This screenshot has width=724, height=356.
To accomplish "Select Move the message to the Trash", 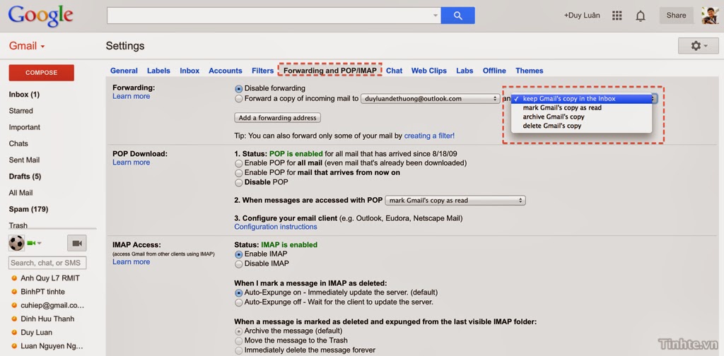I will pyautogui.click(x=239, y=340).
